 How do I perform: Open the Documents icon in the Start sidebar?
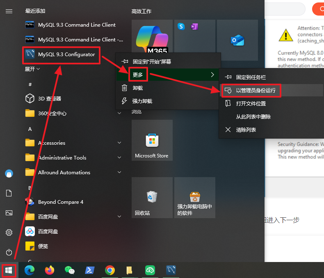[9, 193]
